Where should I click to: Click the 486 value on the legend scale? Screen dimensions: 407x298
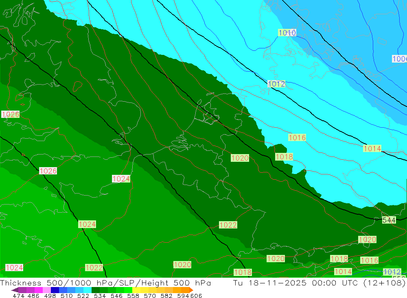tap(33, 296)
